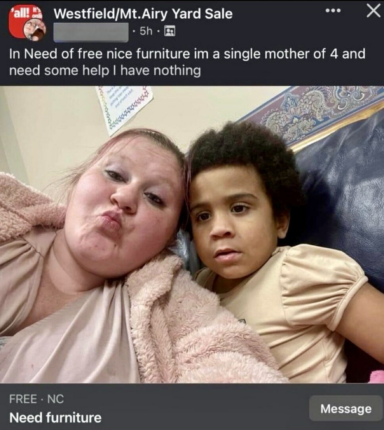384x430 pixels.
Task: Open the poster's small circular profile picture
Action: click(x=35, y=30)
